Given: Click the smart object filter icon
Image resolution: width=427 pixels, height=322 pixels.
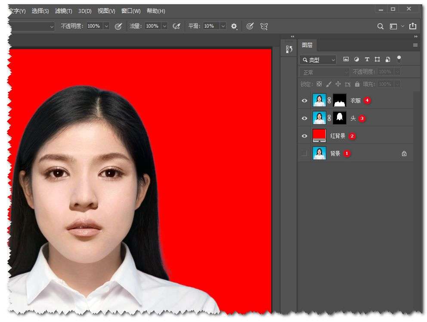Looking at the screenshot, I should 388,59.
